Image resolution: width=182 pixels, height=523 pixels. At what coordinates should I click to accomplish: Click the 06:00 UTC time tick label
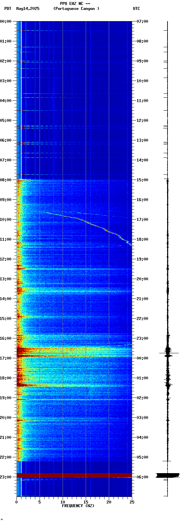click(142, 477)
